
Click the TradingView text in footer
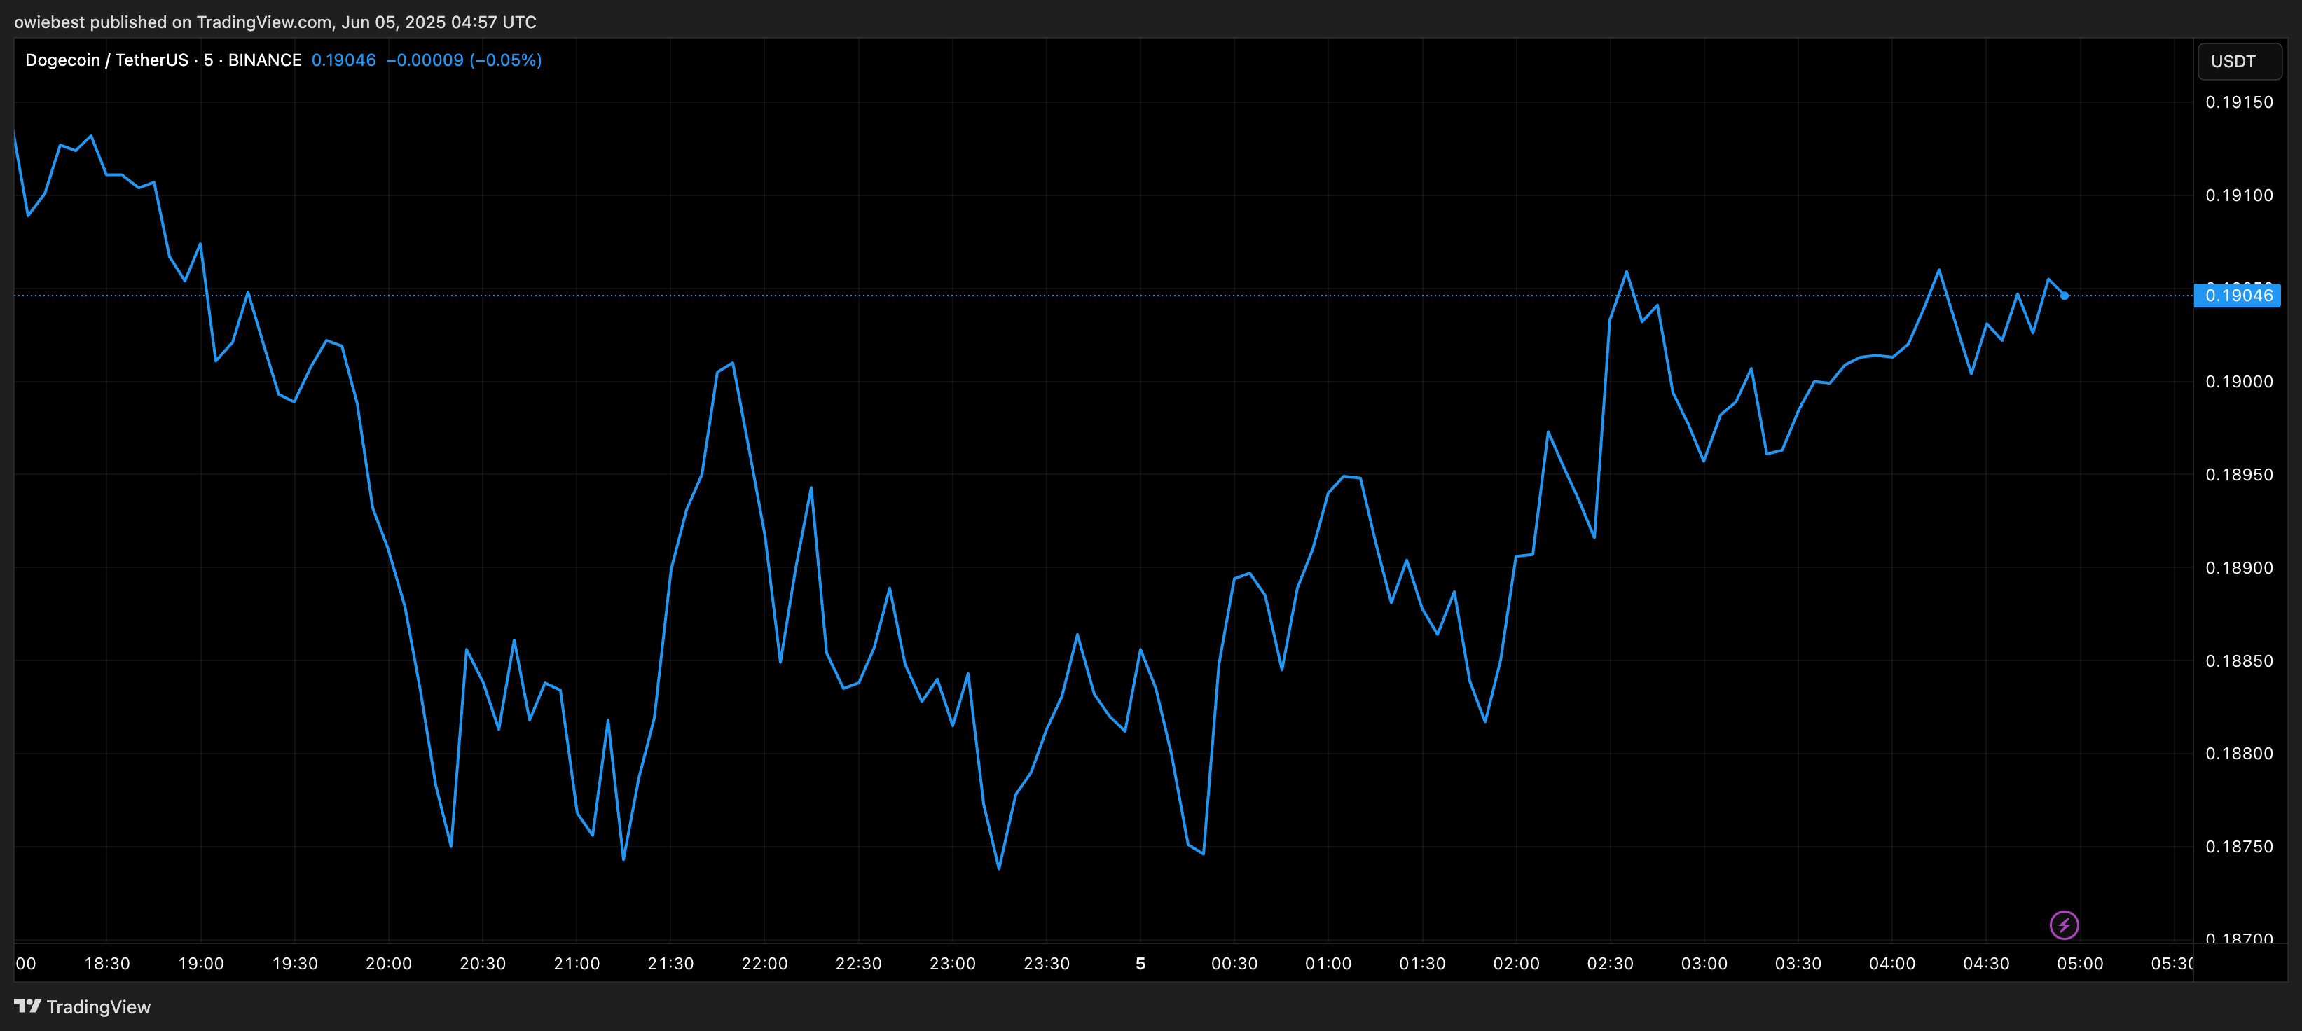tap(98, 1007)
